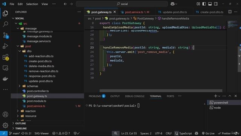Click the editor horizontal scrollbar
The width and height of the screenshot is (241, 136).
161,91
